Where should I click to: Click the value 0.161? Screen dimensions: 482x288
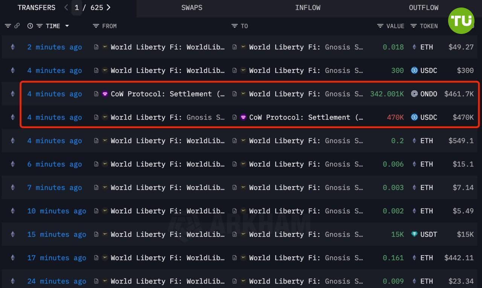coord(393,257)
